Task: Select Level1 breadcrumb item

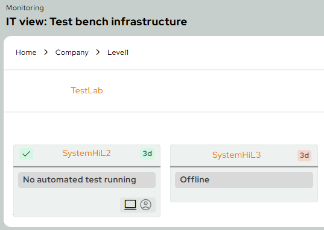Action: 118,52
